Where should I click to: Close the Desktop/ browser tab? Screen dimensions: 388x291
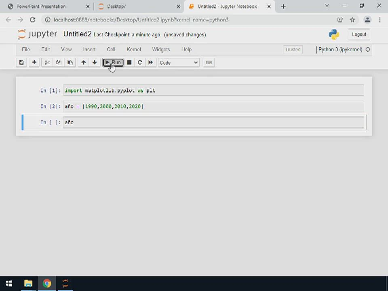pyautogui.click(x=178, y=7)
